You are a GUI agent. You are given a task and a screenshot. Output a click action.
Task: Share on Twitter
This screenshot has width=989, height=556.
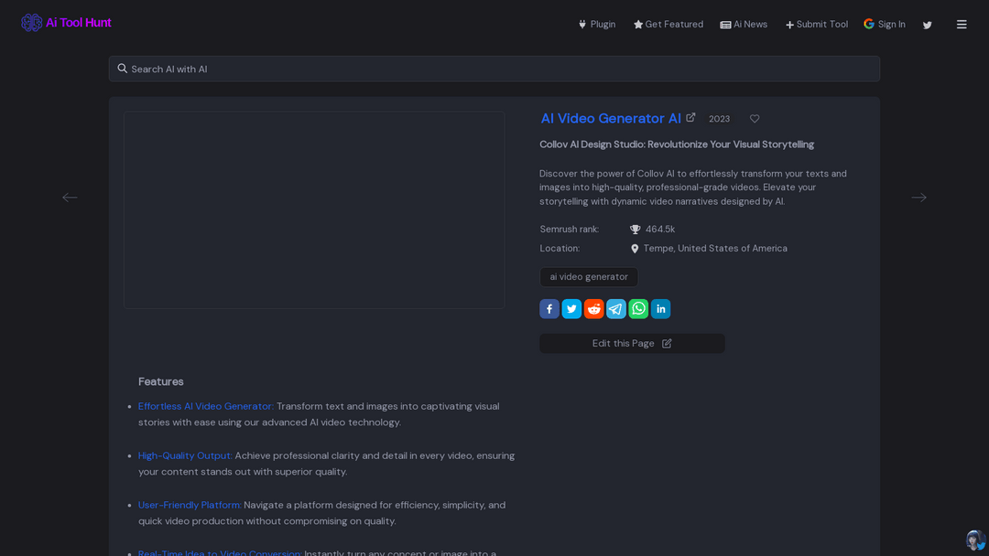point(571,309)
